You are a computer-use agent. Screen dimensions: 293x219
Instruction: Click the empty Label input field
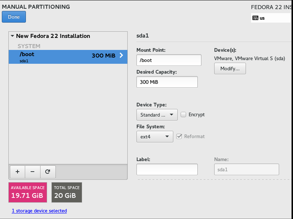pos(167,169)
